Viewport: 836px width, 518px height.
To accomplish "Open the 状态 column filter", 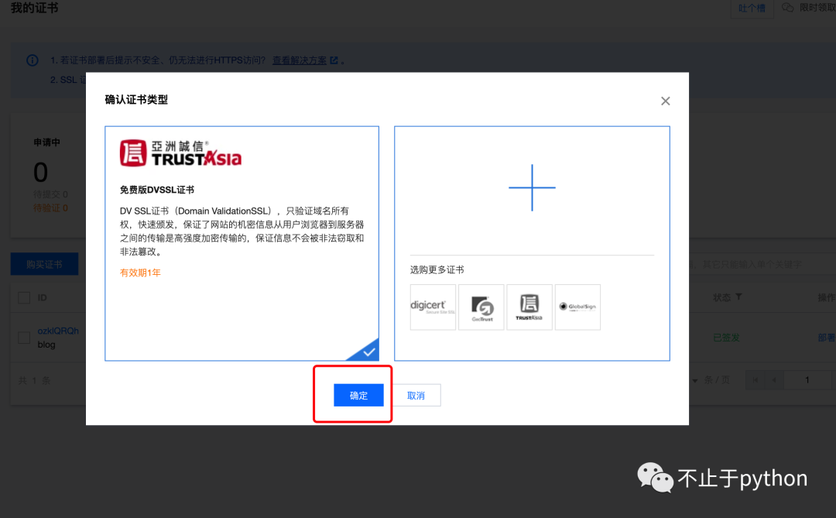I will coord(738,297).
